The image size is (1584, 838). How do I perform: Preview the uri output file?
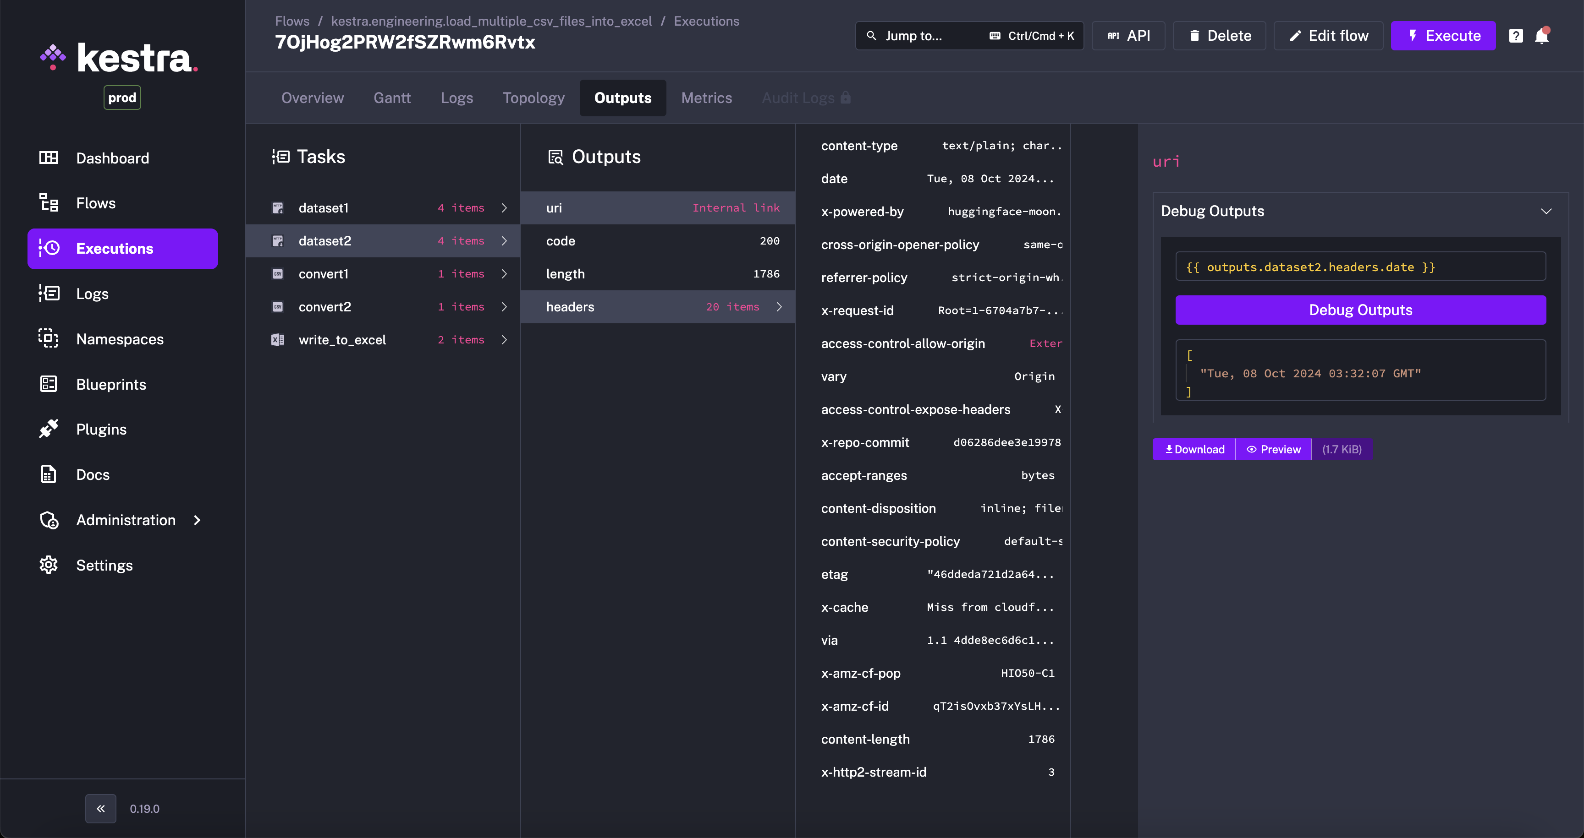tap(1273, 449)
